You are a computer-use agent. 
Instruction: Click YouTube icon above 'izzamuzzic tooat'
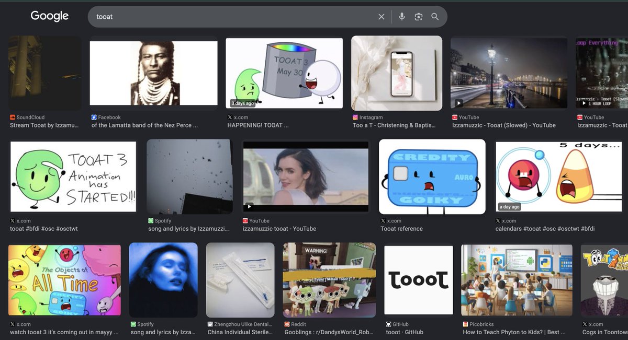[x=245, y=221]
